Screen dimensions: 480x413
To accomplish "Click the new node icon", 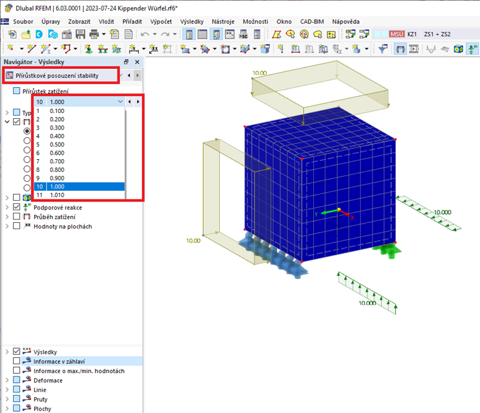I will click(11, 49).
